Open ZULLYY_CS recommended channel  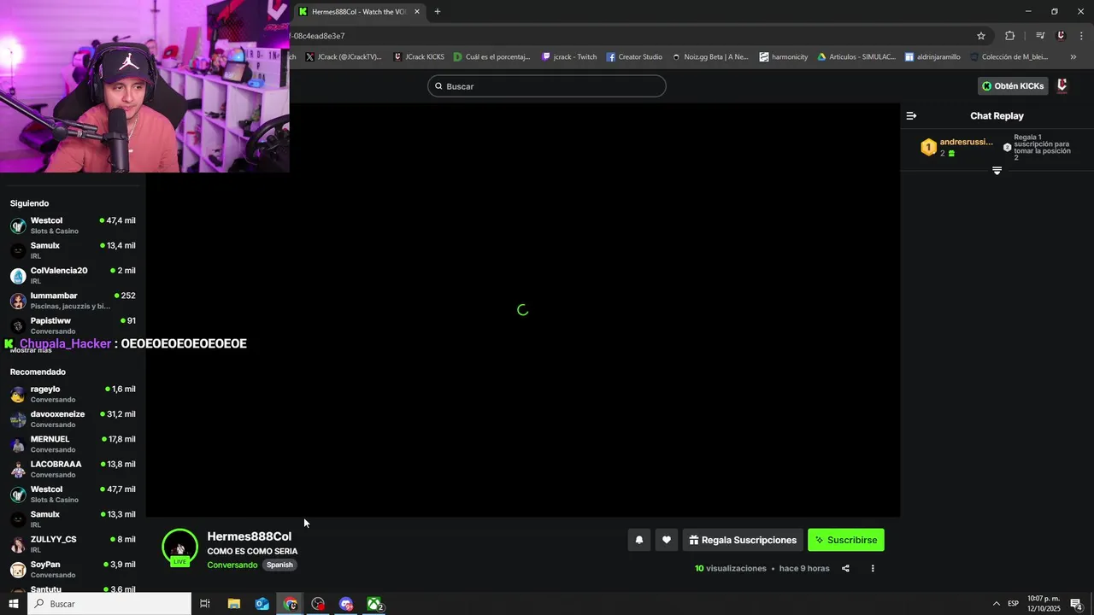pyautogui.click(x=73, y=544)
